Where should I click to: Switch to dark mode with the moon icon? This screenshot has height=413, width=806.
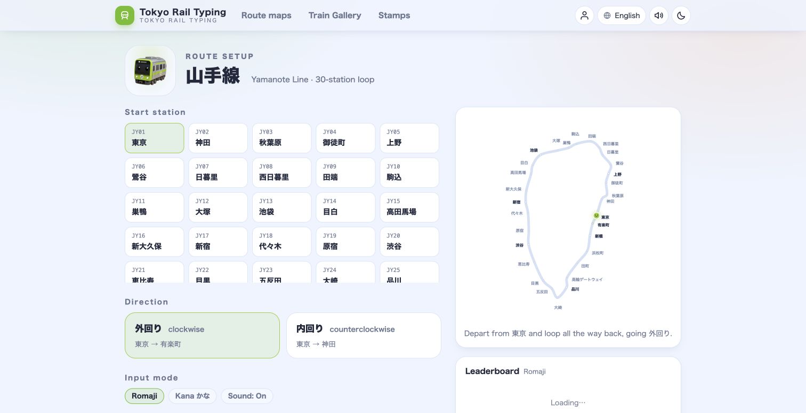tap(681, 15)
